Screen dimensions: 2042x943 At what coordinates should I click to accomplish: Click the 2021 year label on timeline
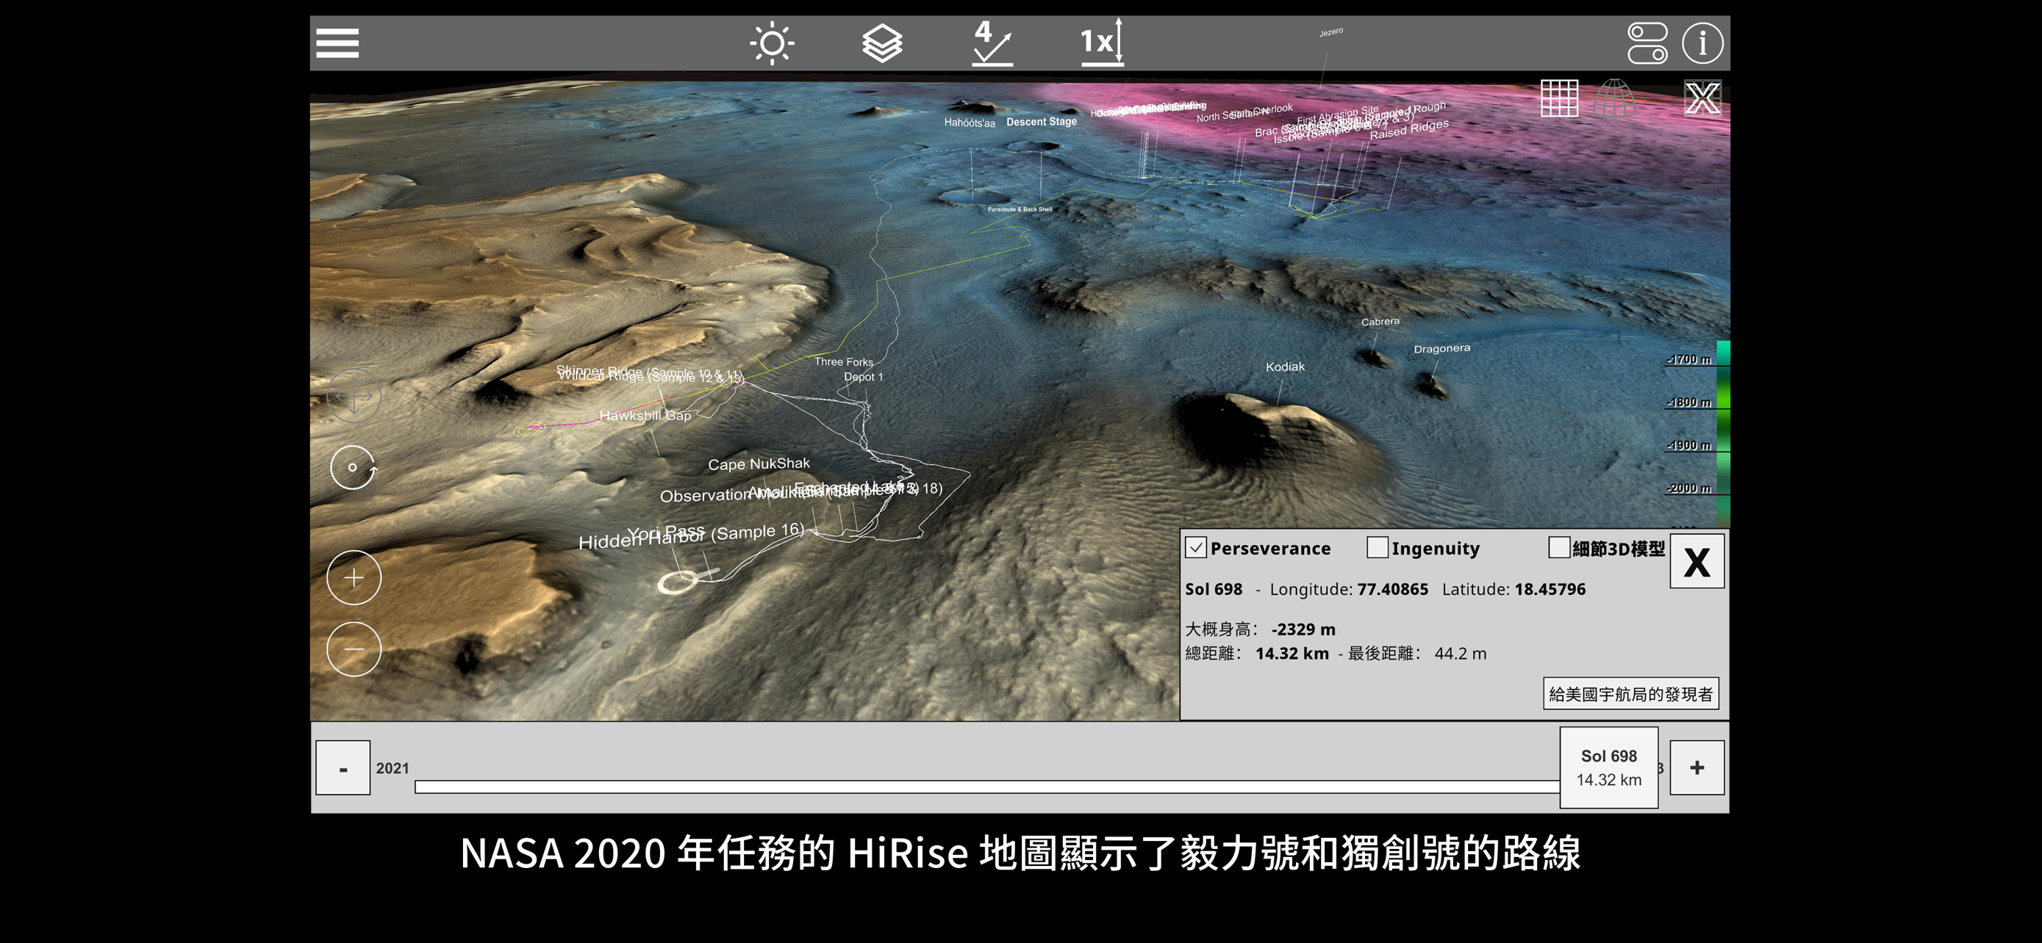pyautogui.click(x=392, y=768)
